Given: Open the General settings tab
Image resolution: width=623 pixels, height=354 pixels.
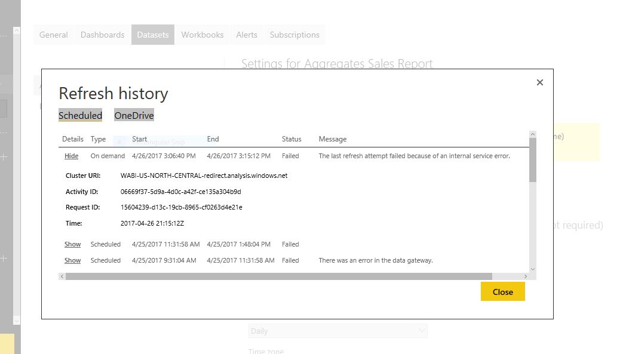Looking at the screenshot, I should (54, 35).
